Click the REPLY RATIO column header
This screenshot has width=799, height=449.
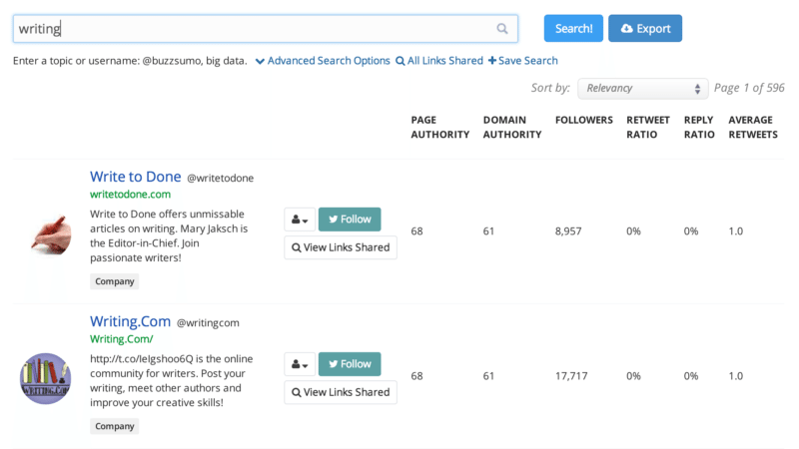699,128
